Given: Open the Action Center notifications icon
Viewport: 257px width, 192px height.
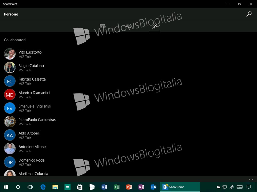Looking at the screenshot, I should pyautogui.click(x=249, y=187).
